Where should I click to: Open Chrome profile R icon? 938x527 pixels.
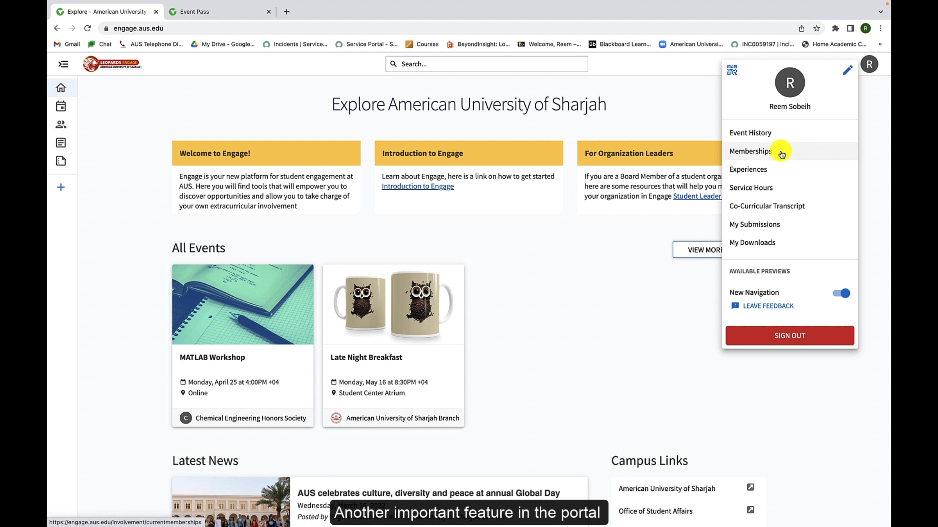click(x=866, y=28)
